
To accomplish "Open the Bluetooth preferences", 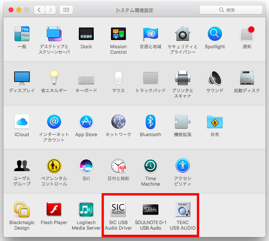I will [x=150, y=122].
